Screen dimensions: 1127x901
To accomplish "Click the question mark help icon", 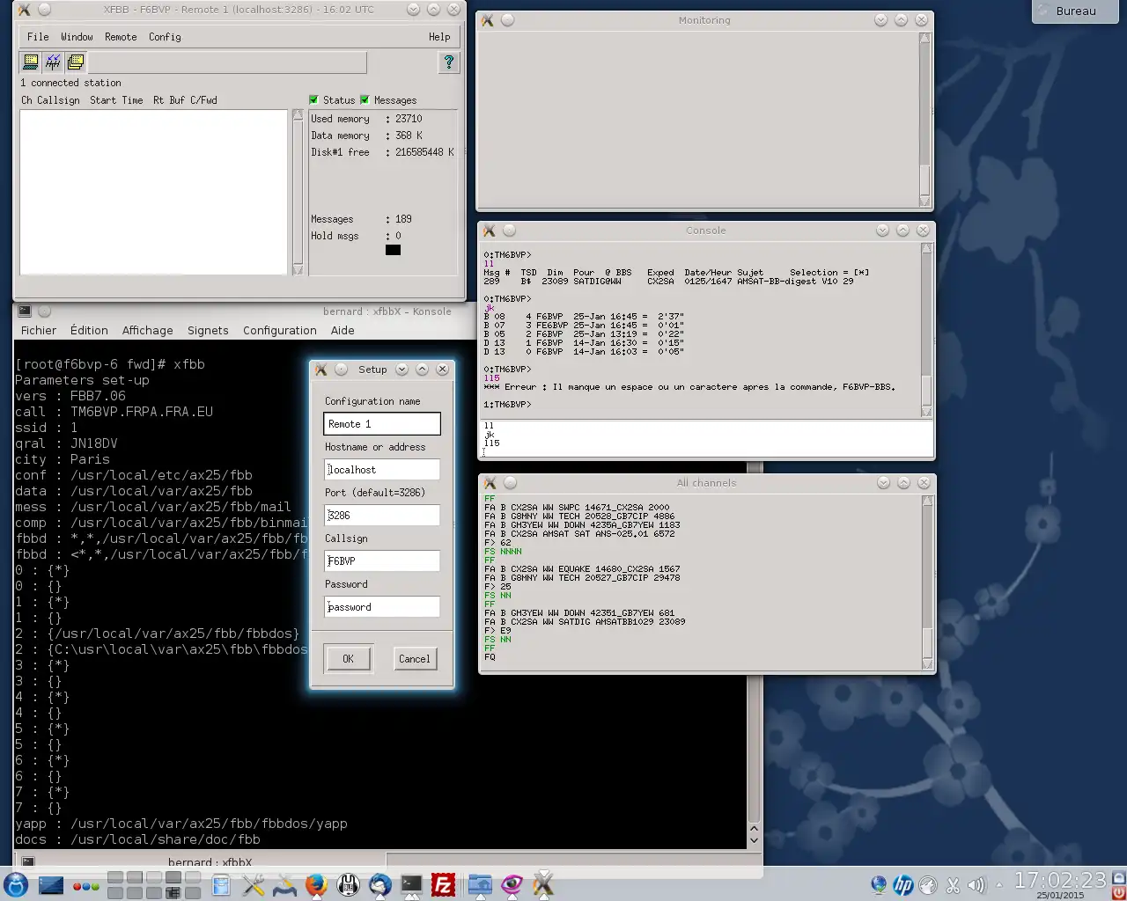I will point(448,62).
